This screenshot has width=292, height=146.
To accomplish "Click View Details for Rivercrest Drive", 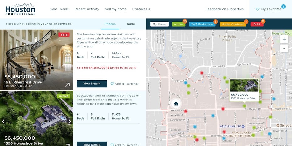I will coord(92,84).
